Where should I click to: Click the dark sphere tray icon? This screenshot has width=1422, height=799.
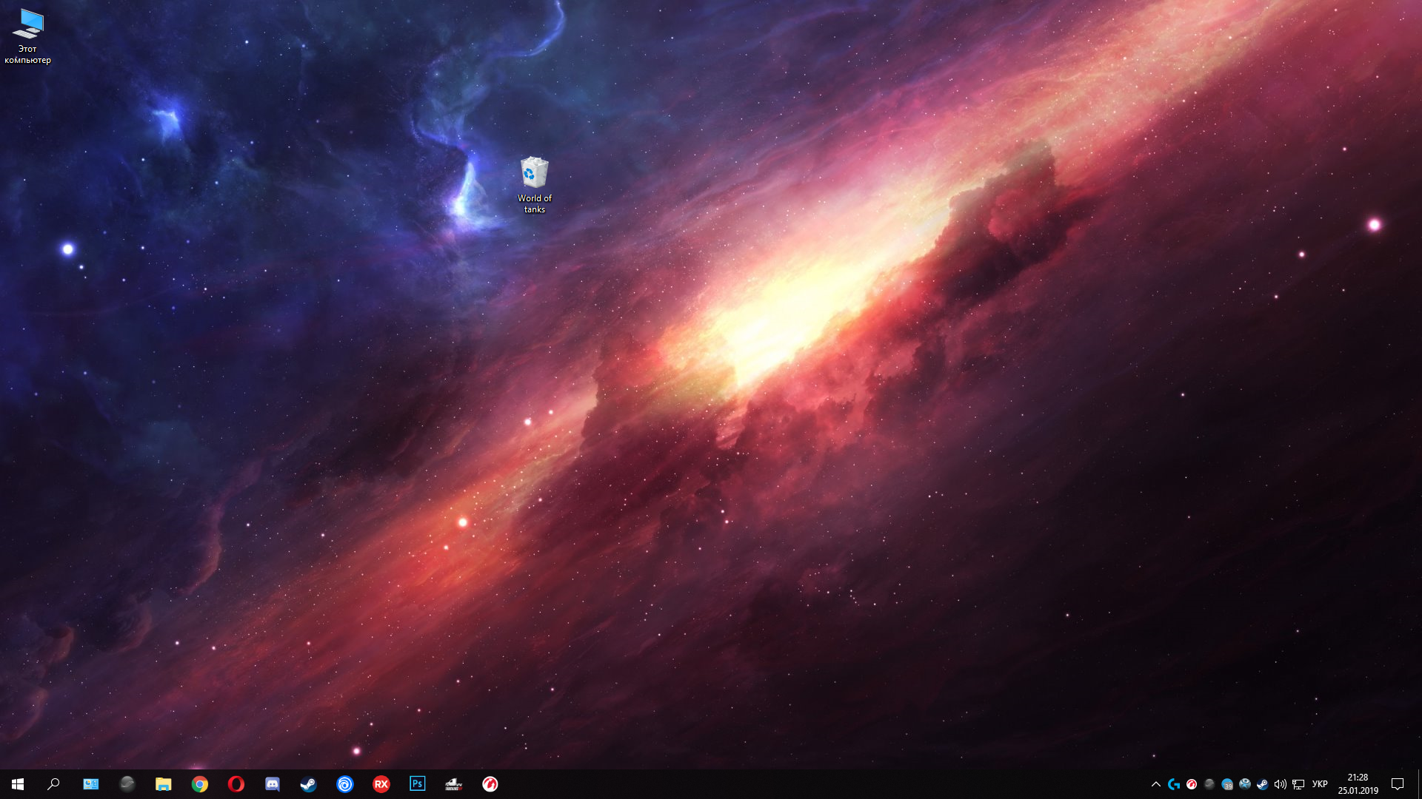[1209, 784]
